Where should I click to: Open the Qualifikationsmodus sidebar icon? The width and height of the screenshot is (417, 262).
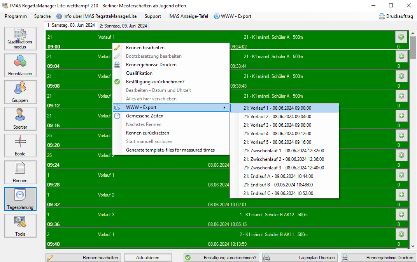coord(20,38)
